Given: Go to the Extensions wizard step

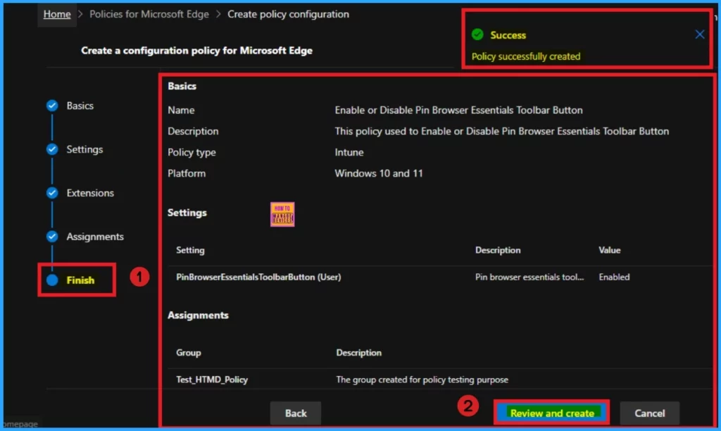Looking at the screenshot, I should (x=90, y=193).
